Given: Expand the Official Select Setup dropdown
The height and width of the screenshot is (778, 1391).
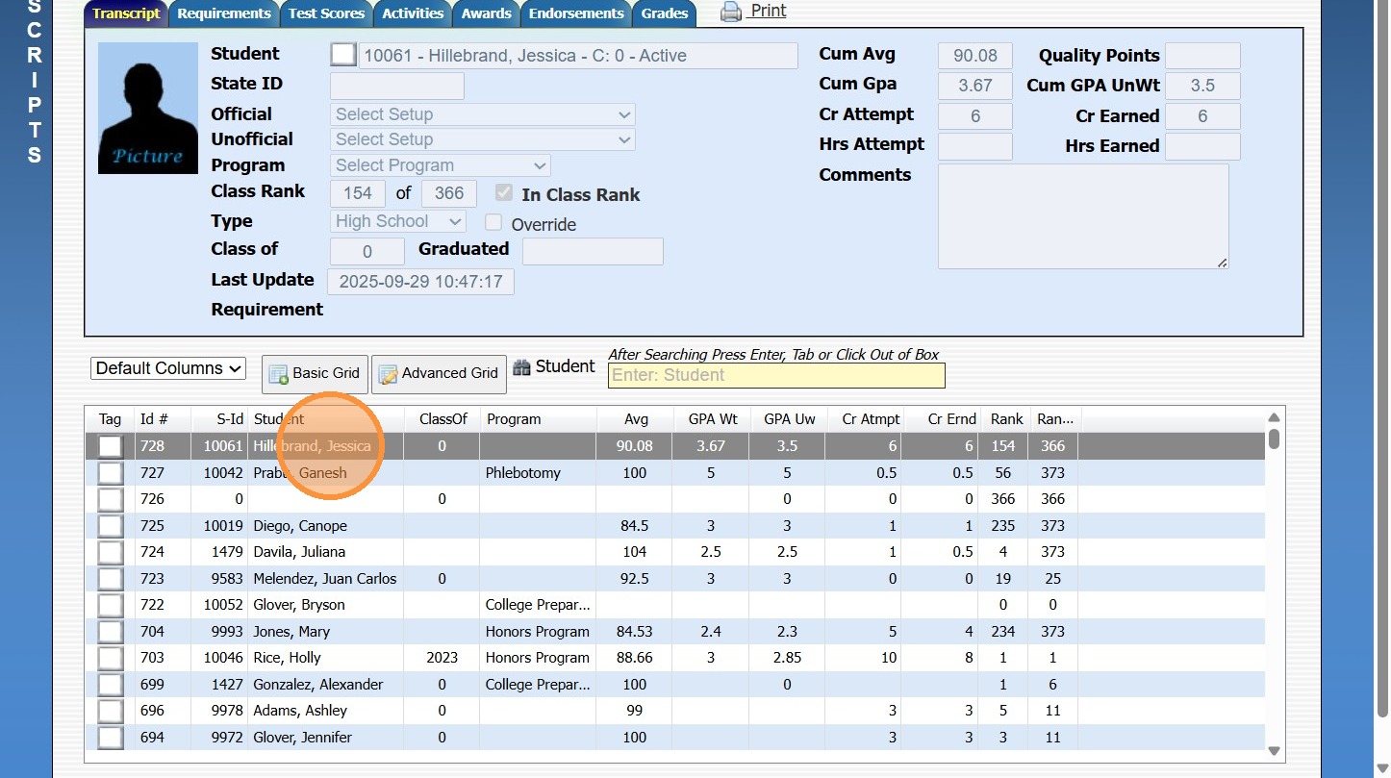Looking at the screenshot, I should click(x=483, y=114).
